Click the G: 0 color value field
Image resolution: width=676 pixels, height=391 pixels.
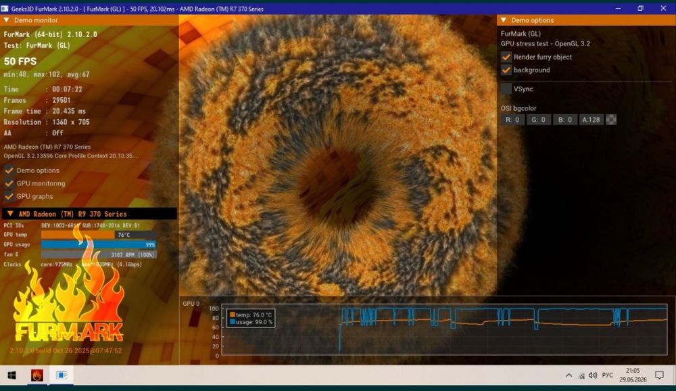click(539, 120)
